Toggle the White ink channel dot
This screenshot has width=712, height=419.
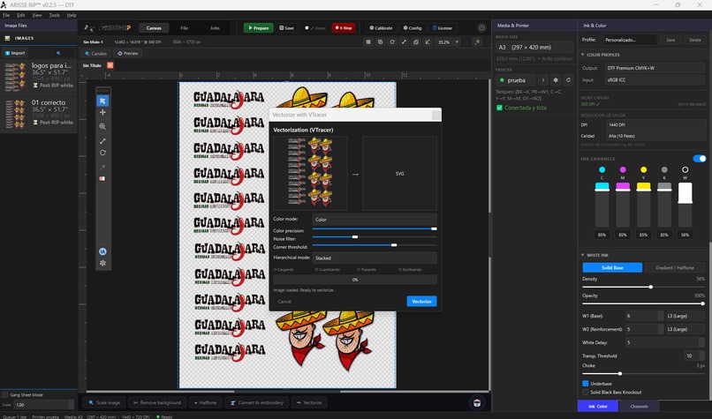tap(685, 169)
